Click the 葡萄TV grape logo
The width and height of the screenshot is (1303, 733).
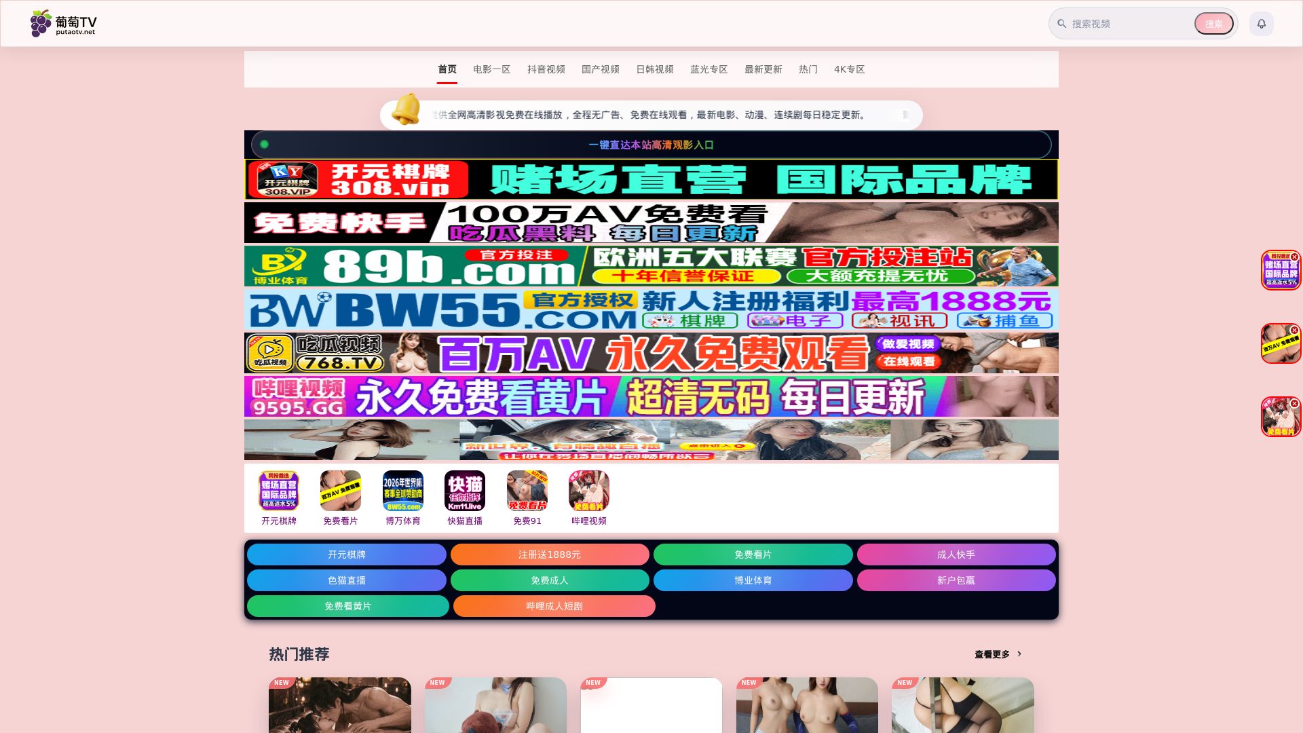63,24
